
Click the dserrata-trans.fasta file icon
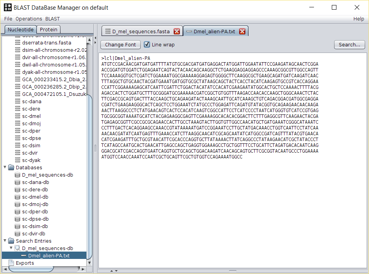[x=17, y=43]
